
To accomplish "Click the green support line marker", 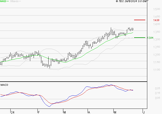I will (140, 38).
